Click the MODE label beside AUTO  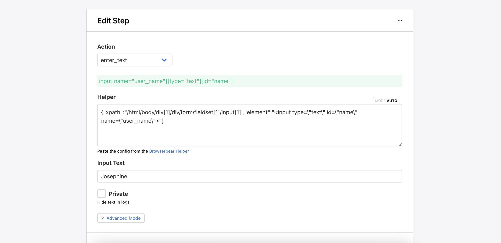380,101
